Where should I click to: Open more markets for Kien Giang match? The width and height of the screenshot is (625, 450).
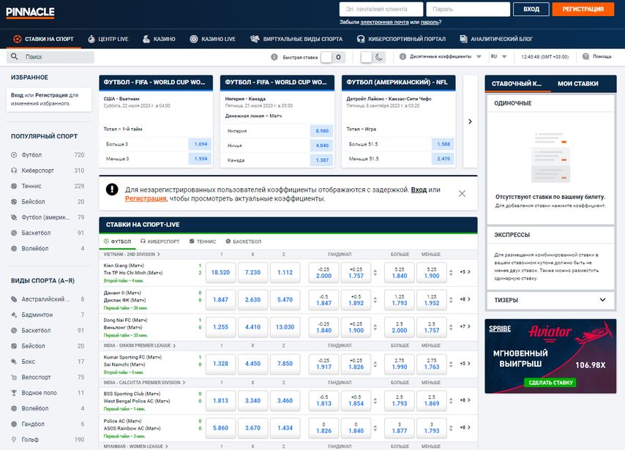[465, 272]
